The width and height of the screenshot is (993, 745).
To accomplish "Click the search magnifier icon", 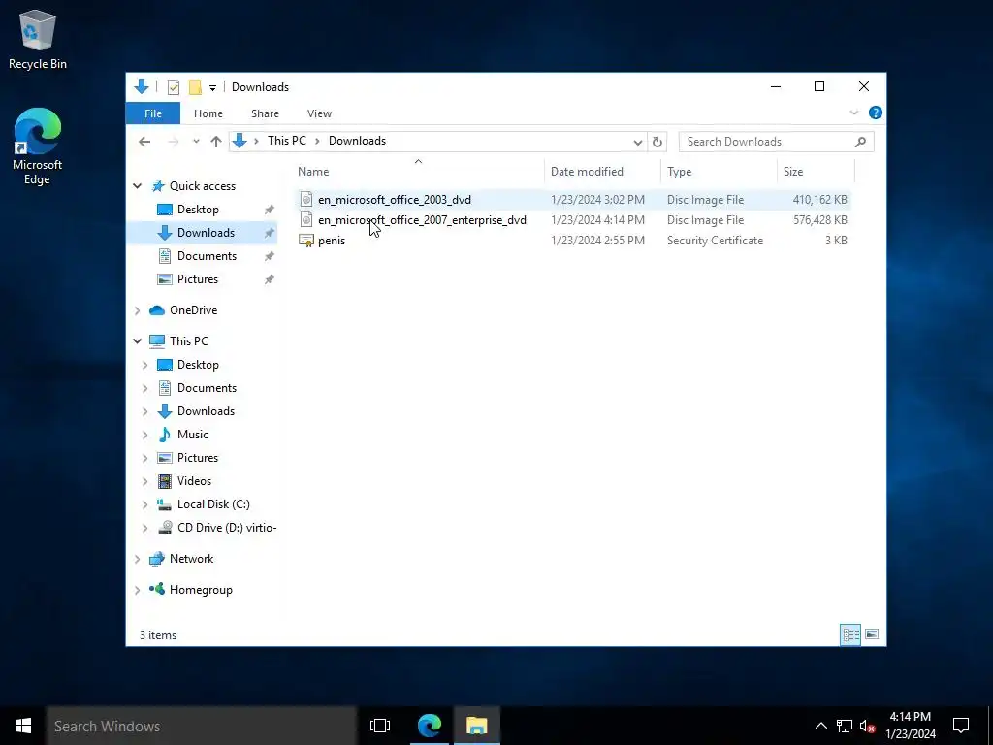I will click(860, 142).
